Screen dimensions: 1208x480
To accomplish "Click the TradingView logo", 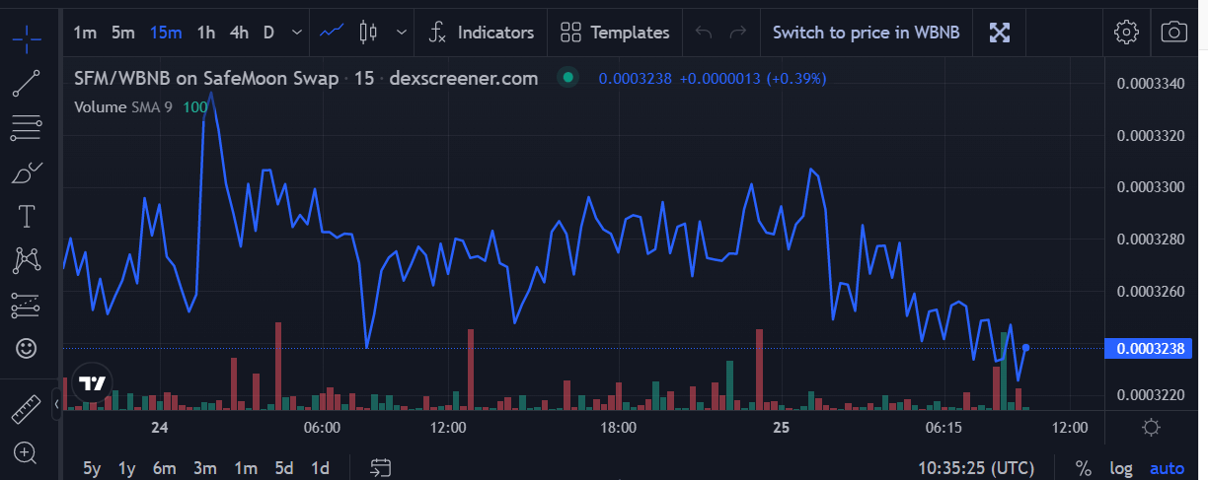I will 93,382.
